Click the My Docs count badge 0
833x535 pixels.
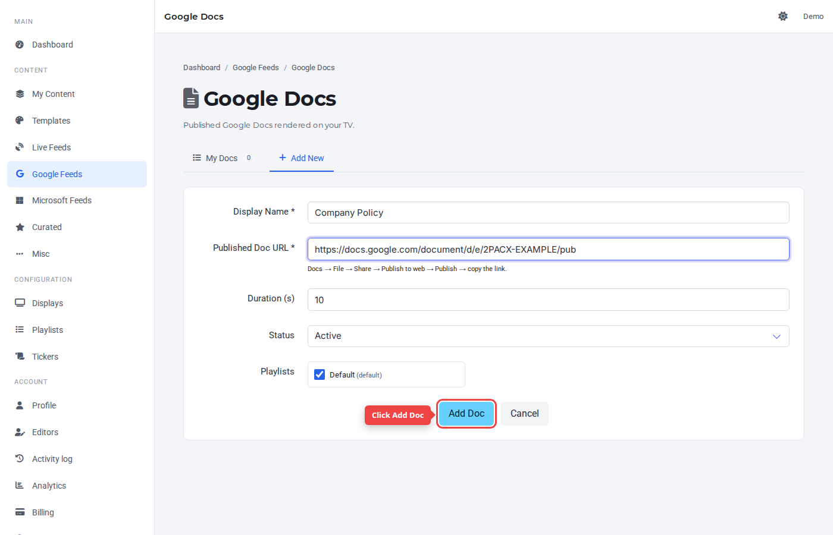click(x=249, y=158)
